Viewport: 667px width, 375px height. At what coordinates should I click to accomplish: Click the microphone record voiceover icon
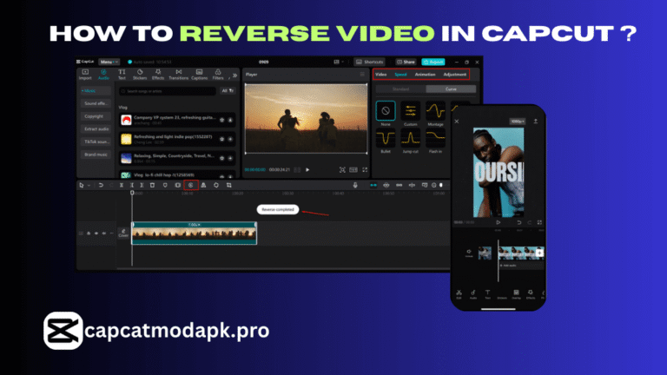pyautogui.click(x=355, y=185)
